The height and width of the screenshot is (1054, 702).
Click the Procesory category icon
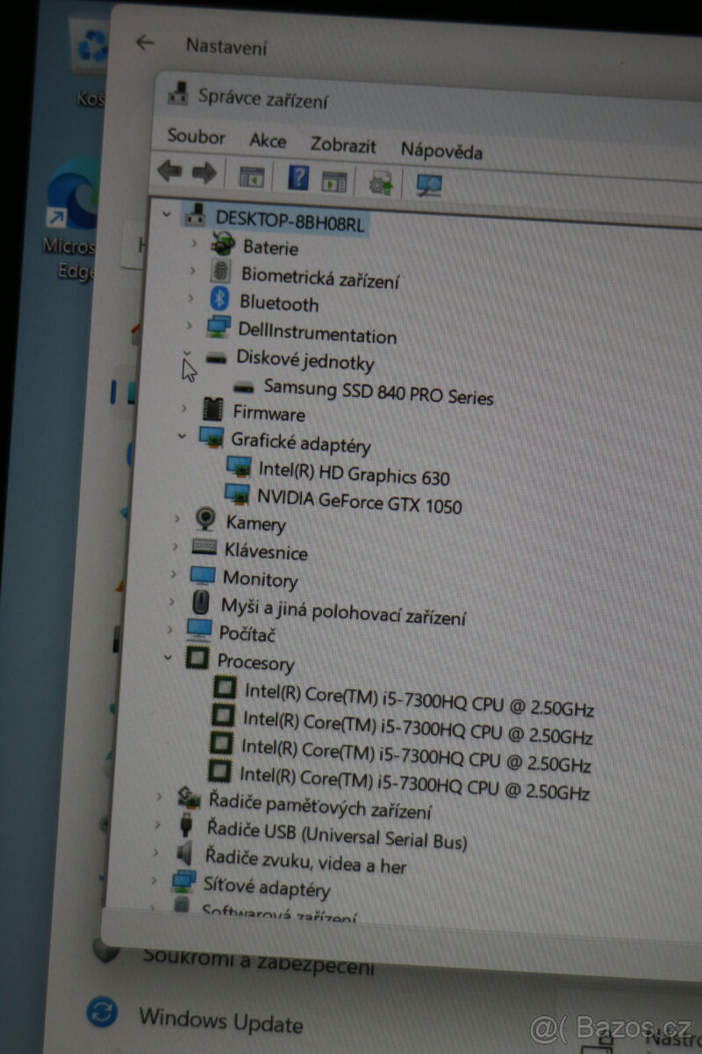pyautogui.click(x=197, y=658)
